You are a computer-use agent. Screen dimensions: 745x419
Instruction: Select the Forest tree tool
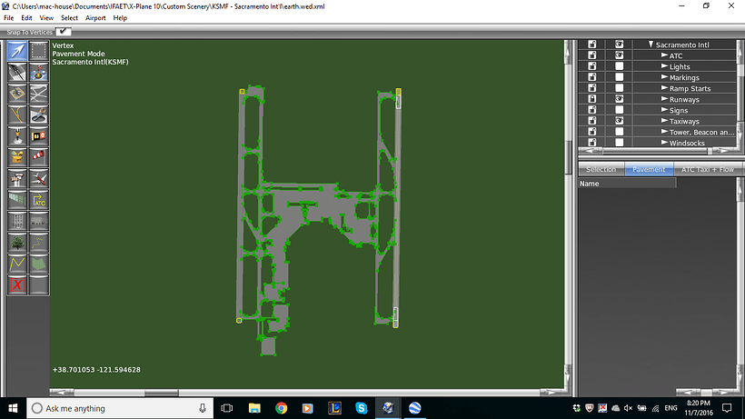pos(17,243)
